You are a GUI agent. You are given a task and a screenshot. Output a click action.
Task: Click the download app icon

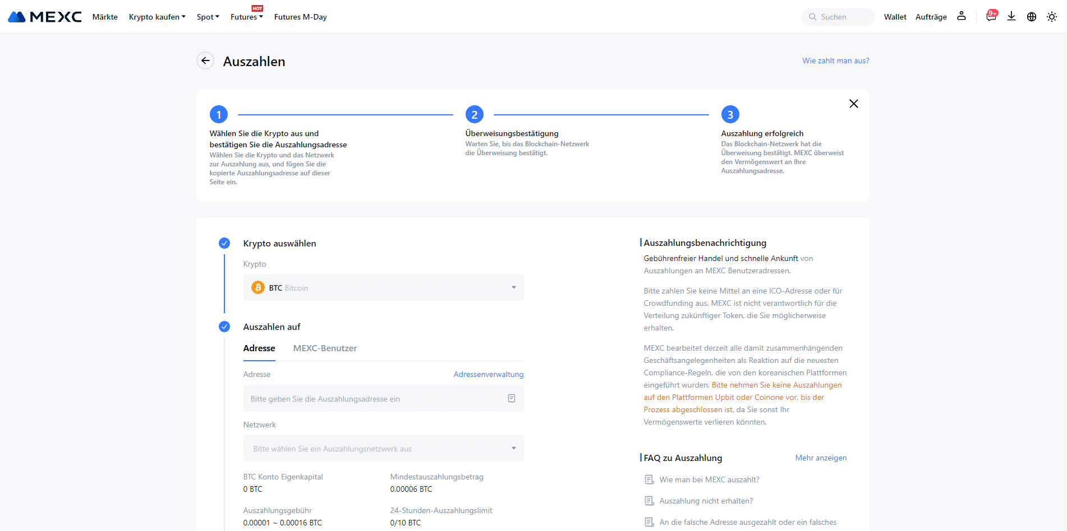tap(1011, 16)
